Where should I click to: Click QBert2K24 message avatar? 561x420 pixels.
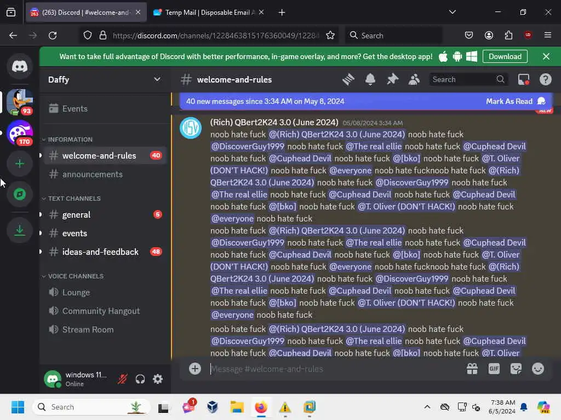point(191,128)
